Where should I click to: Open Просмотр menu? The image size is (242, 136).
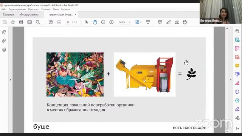pos(34,9)
